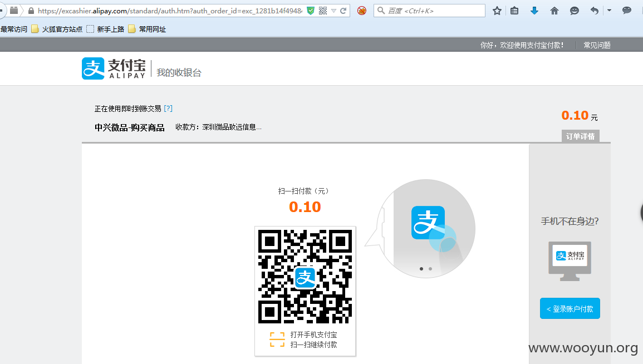643x364 pixels.
Task: Click the 收款方 payee text
Action: click(219, 127)
